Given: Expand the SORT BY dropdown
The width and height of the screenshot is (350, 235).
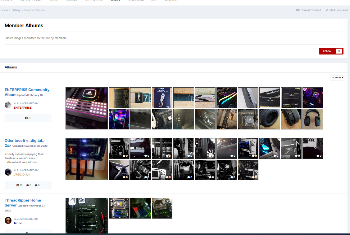Looking at the screenshot, I should click(338, 78).
